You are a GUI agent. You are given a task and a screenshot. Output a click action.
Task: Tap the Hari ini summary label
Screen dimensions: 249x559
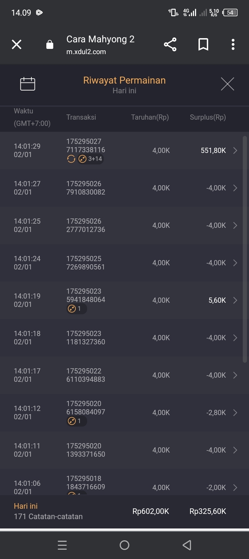[x=26, y=506]
